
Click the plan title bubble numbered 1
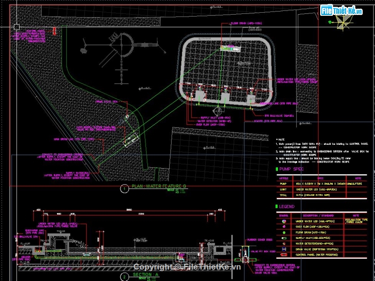click(124, 189)
